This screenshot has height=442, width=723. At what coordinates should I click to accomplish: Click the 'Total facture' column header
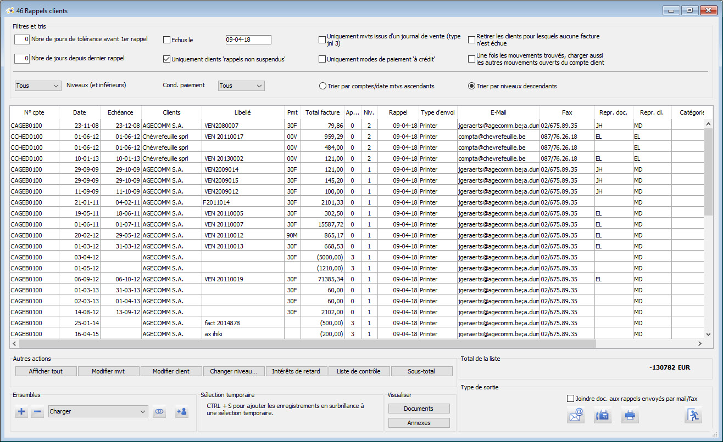pyautogui.click(x=322, y=112)
